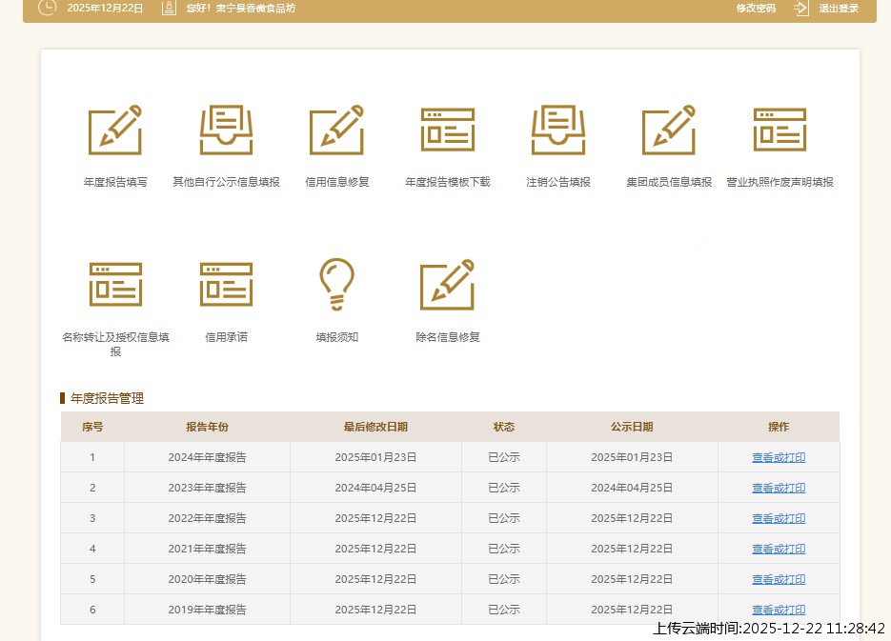Click the 退出登录 text link
Screen dimensions: 891x641
point(839,9)
